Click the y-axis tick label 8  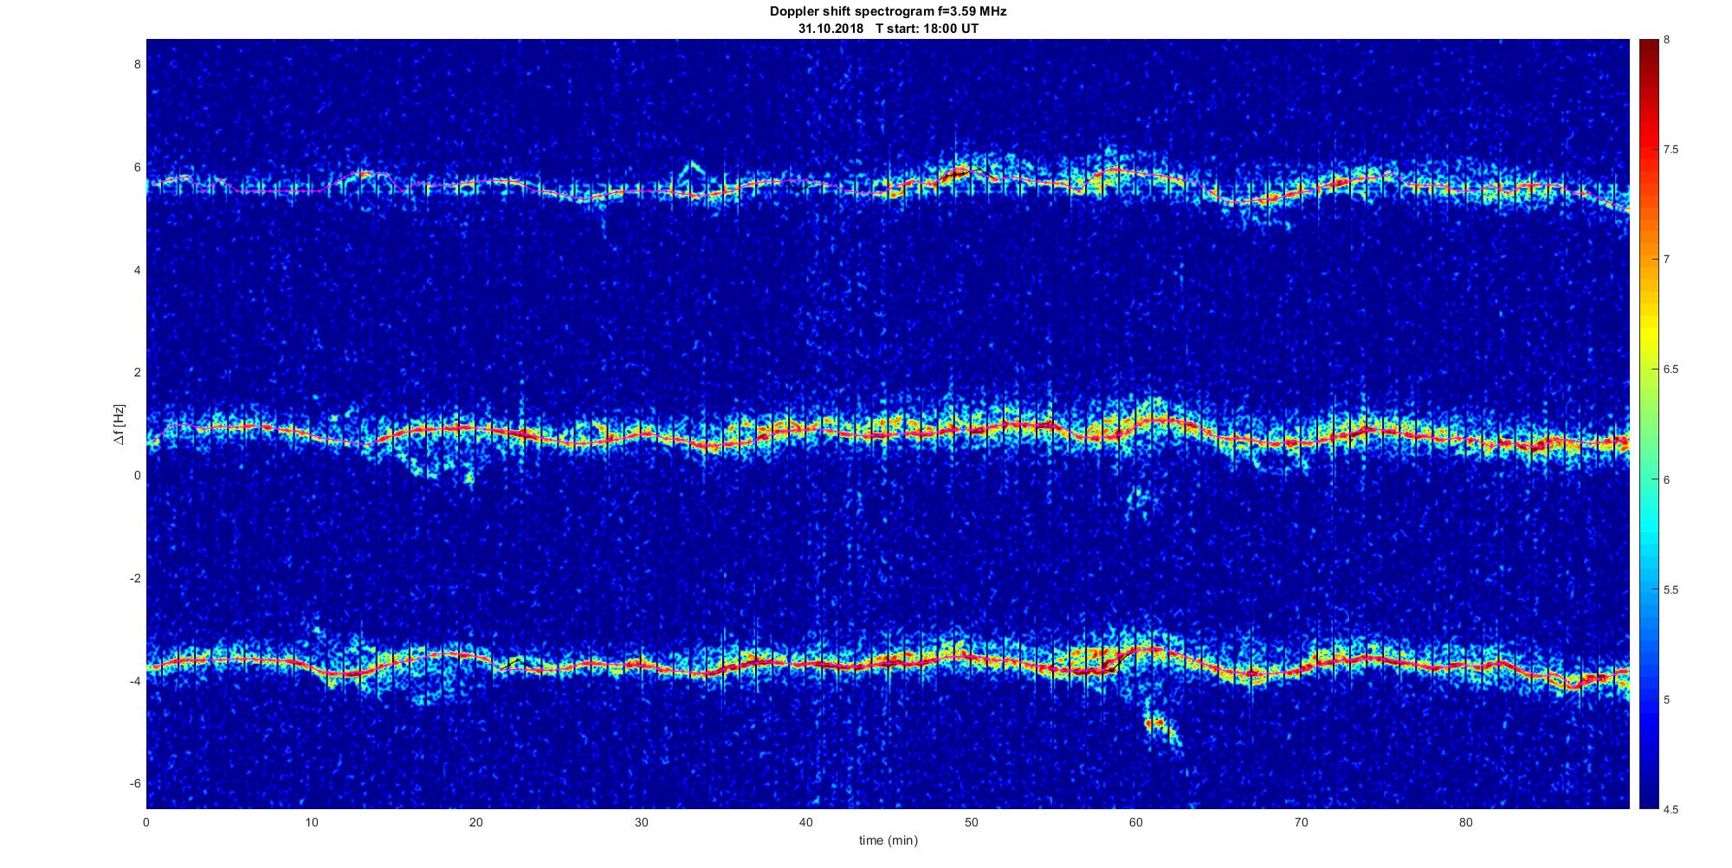point(137,64)
